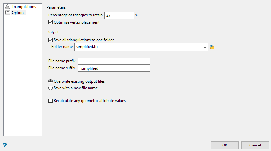
Task: Click the Options list icon
Action: pyautogui.click(x=7, y=13)
